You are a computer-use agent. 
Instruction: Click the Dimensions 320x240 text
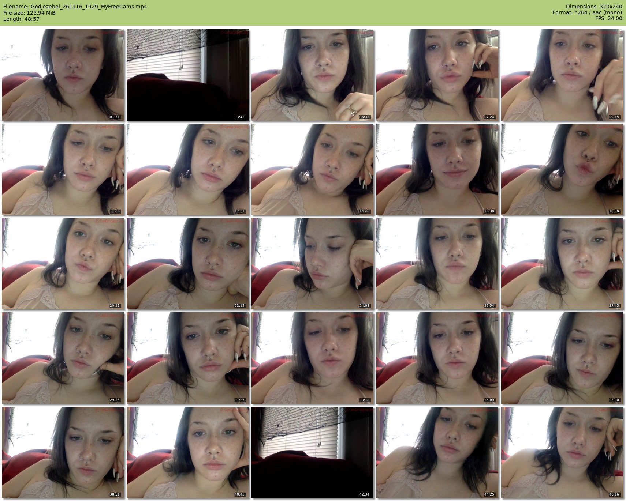tap(594, 7)
